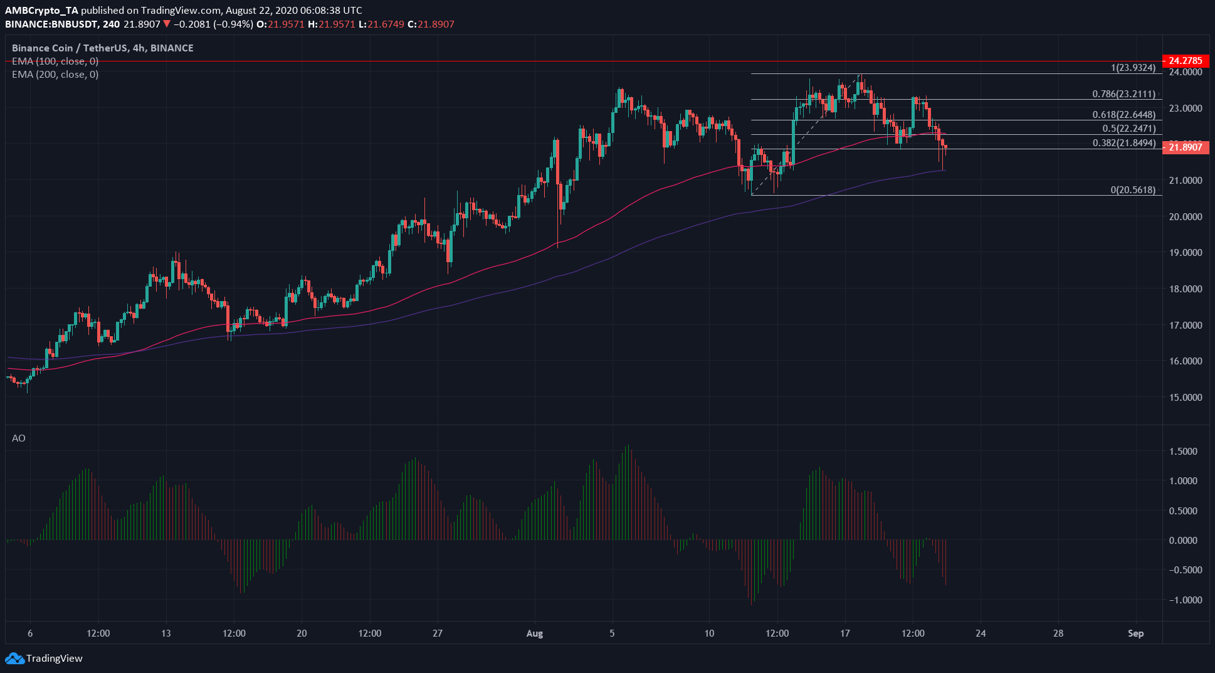Click the 0(20.5618) Fibonacci level label
The image size is (1215, 673).
(x=1133, y=189)
